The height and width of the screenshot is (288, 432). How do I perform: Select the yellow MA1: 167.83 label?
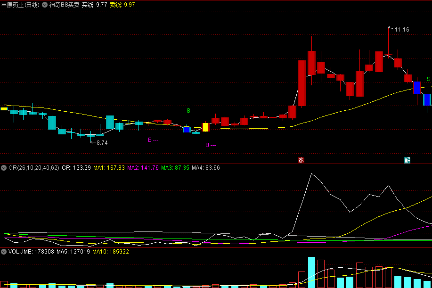[109, 168]
